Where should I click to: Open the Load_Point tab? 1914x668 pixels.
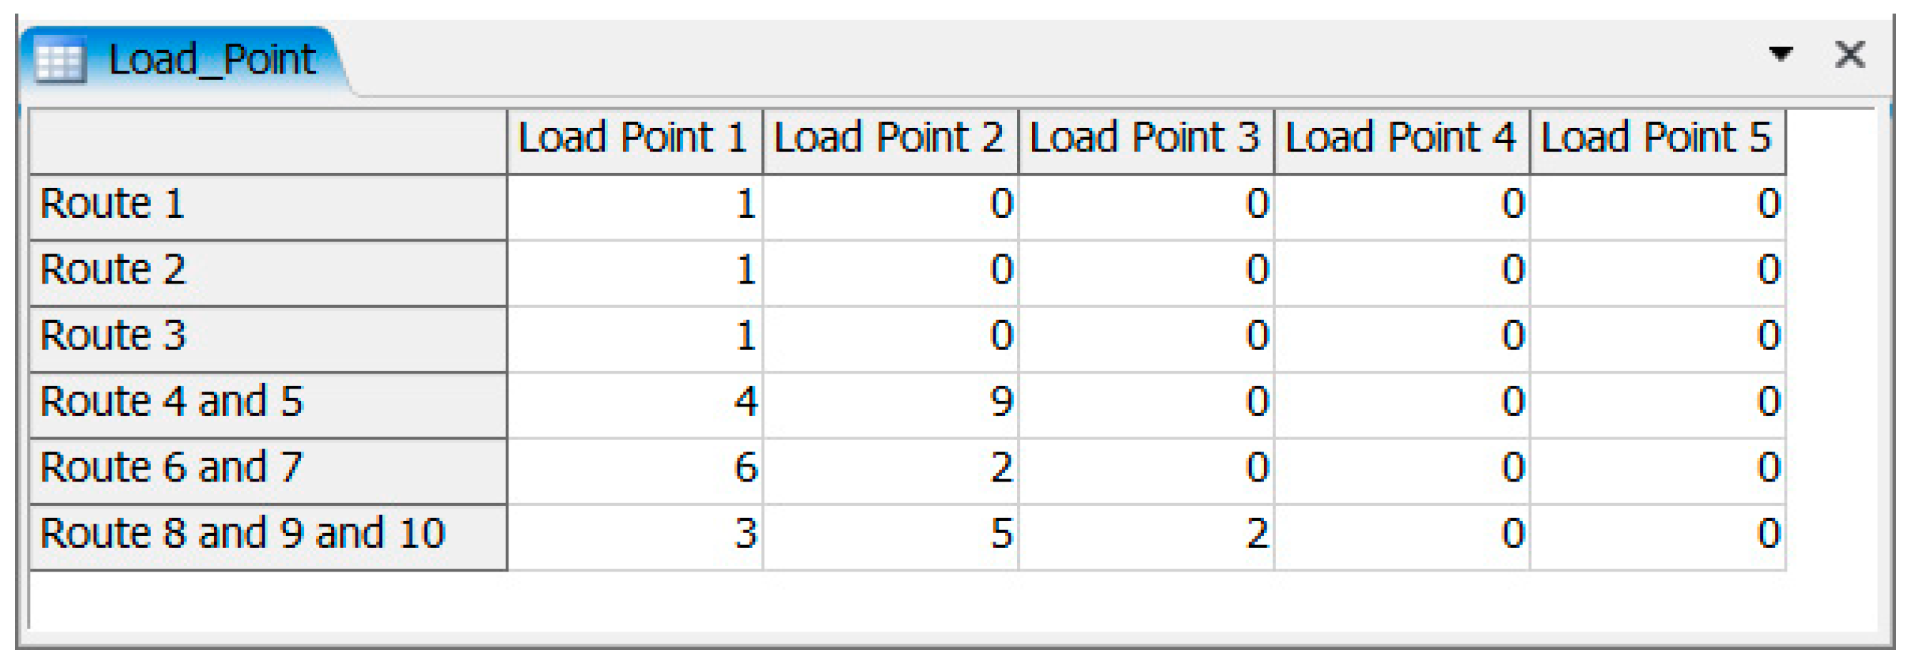(x=212, y=60)
